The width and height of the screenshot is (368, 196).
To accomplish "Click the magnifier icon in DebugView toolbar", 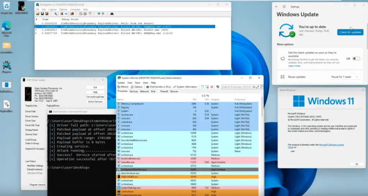I will pos(56,13).
